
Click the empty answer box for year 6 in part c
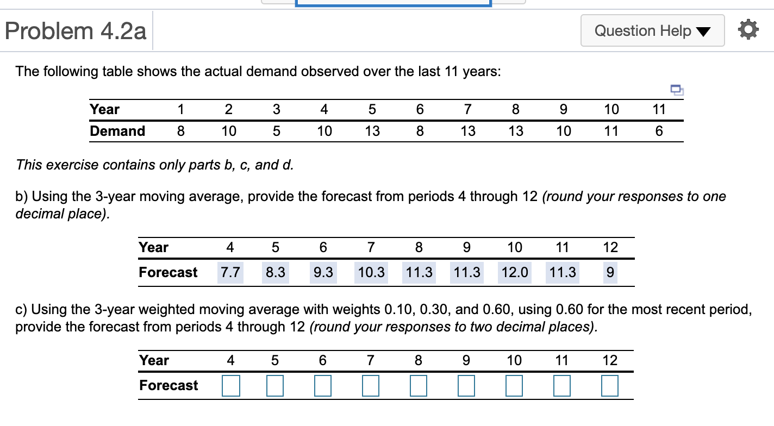point(323,386)
